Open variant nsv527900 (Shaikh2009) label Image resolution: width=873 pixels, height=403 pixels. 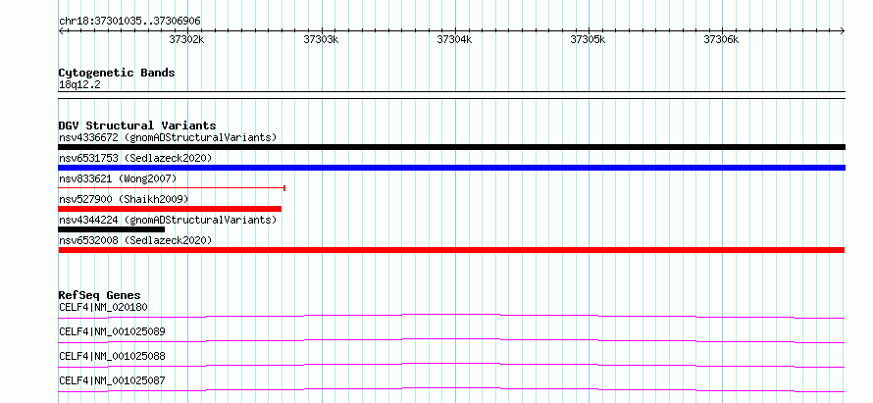tap(124, 199)
